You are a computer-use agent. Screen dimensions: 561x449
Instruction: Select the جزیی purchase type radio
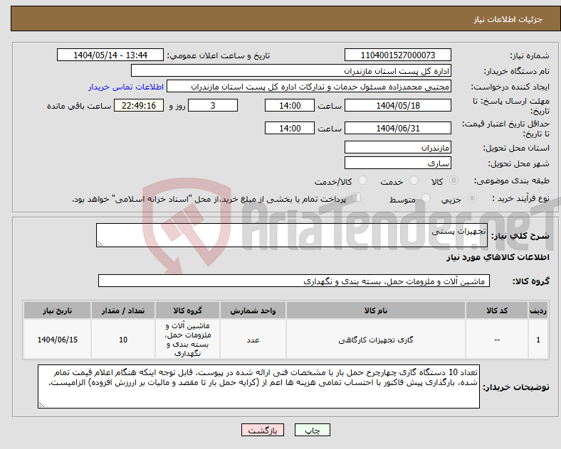point(472,198)
